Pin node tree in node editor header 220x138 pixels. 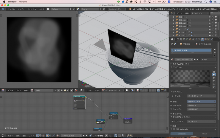tap(106, 136)
